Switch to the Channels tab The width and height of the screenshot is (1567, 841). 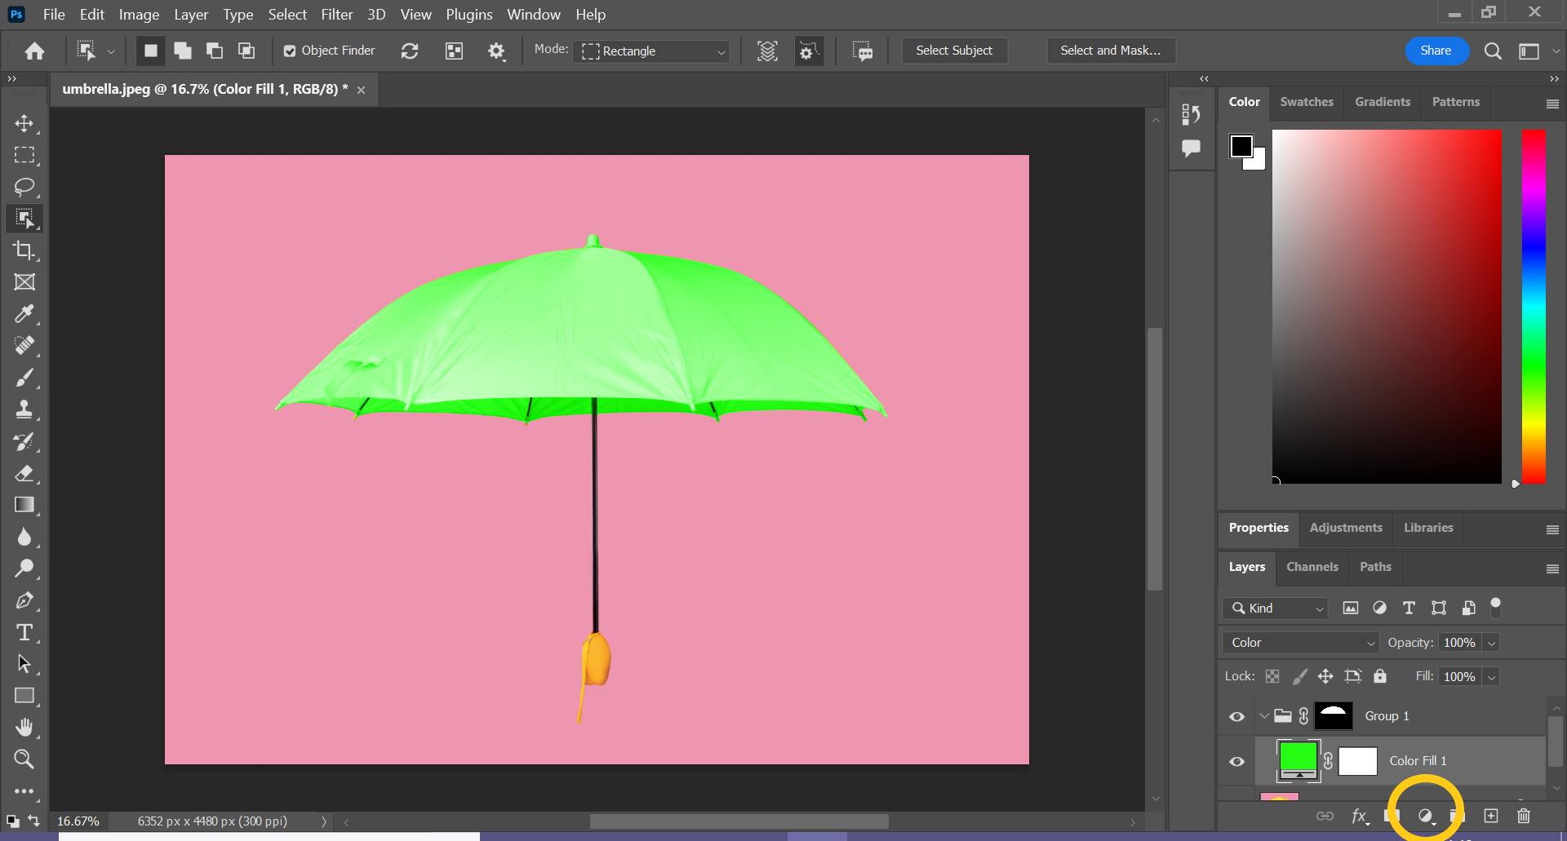1312,567
